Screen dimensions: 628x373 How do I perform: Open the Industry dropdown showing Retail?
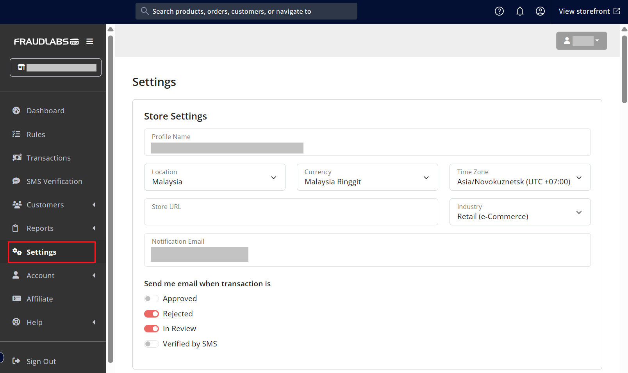(x=520, y=212)
